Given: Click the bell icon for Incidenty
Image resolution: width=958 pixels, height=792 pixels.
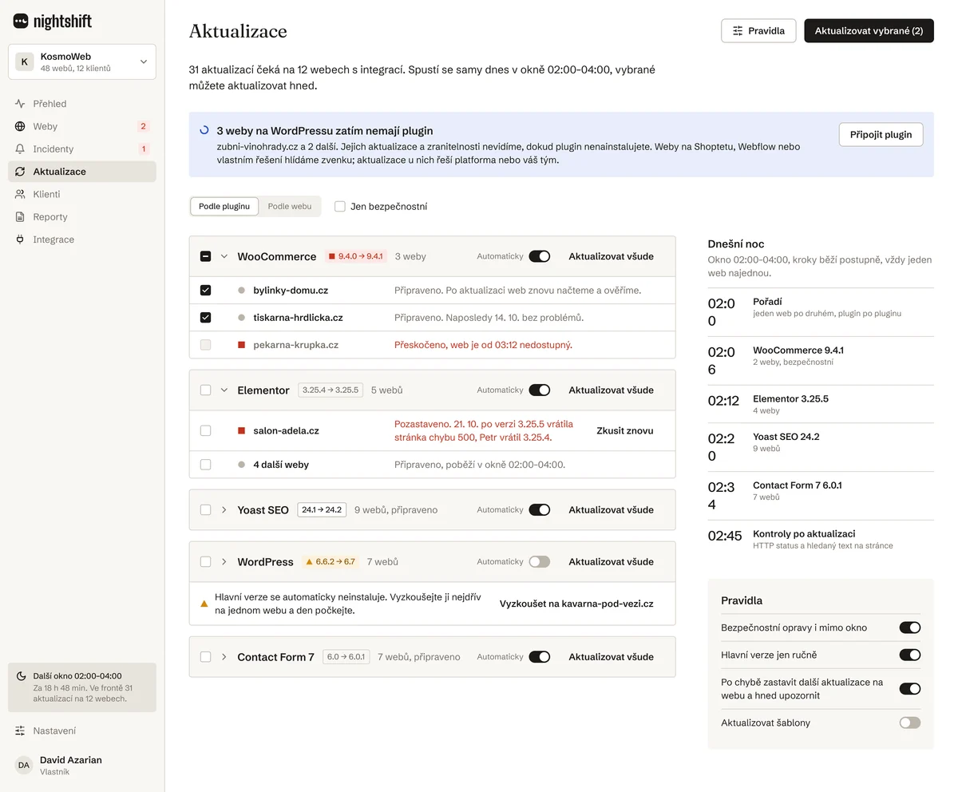Looking at the screenshot, I should coord(20,149).
